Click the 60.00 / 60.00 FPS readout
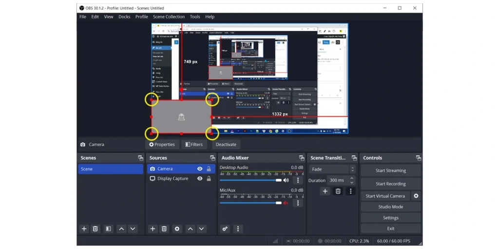 tap(394, 241)
